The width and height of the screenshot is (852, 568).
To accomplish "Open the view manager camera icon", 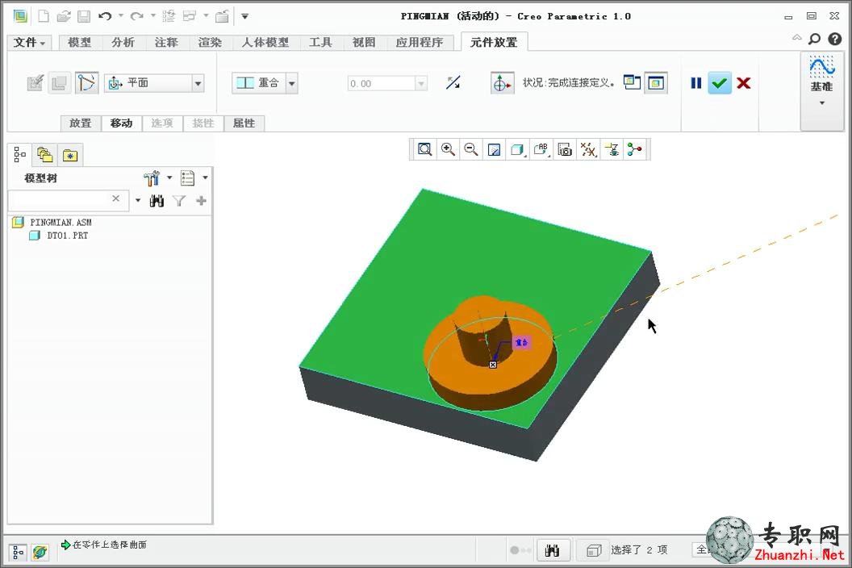I will click(565, 149).
